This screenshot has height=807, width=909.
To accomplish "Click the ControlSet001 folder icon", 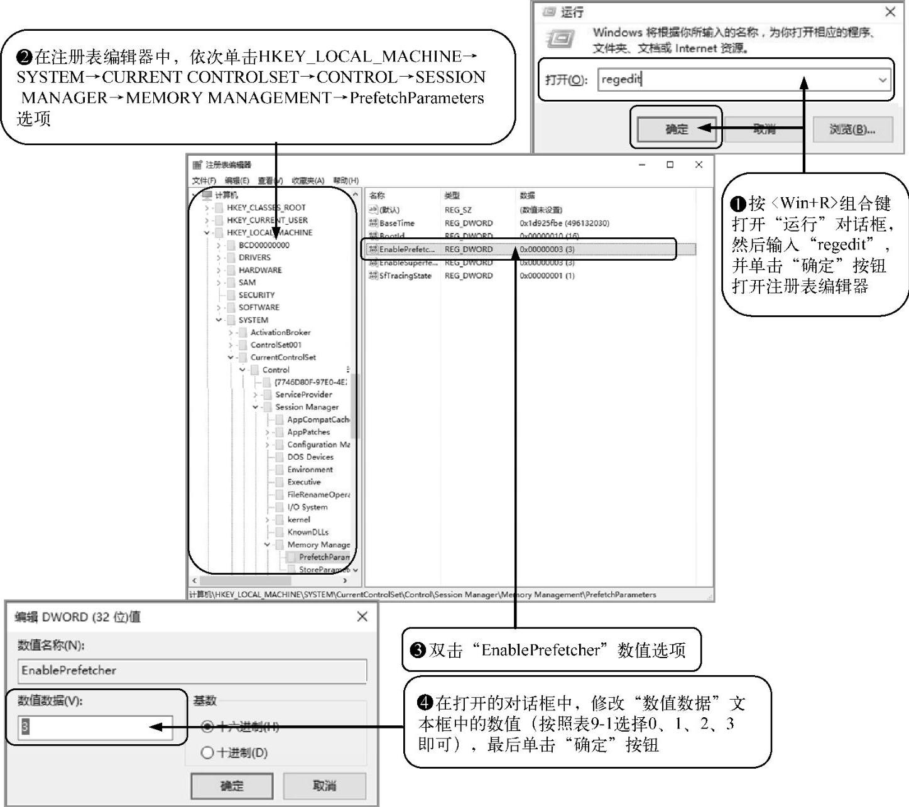I will pyautogui.click(x=242, y=345).
